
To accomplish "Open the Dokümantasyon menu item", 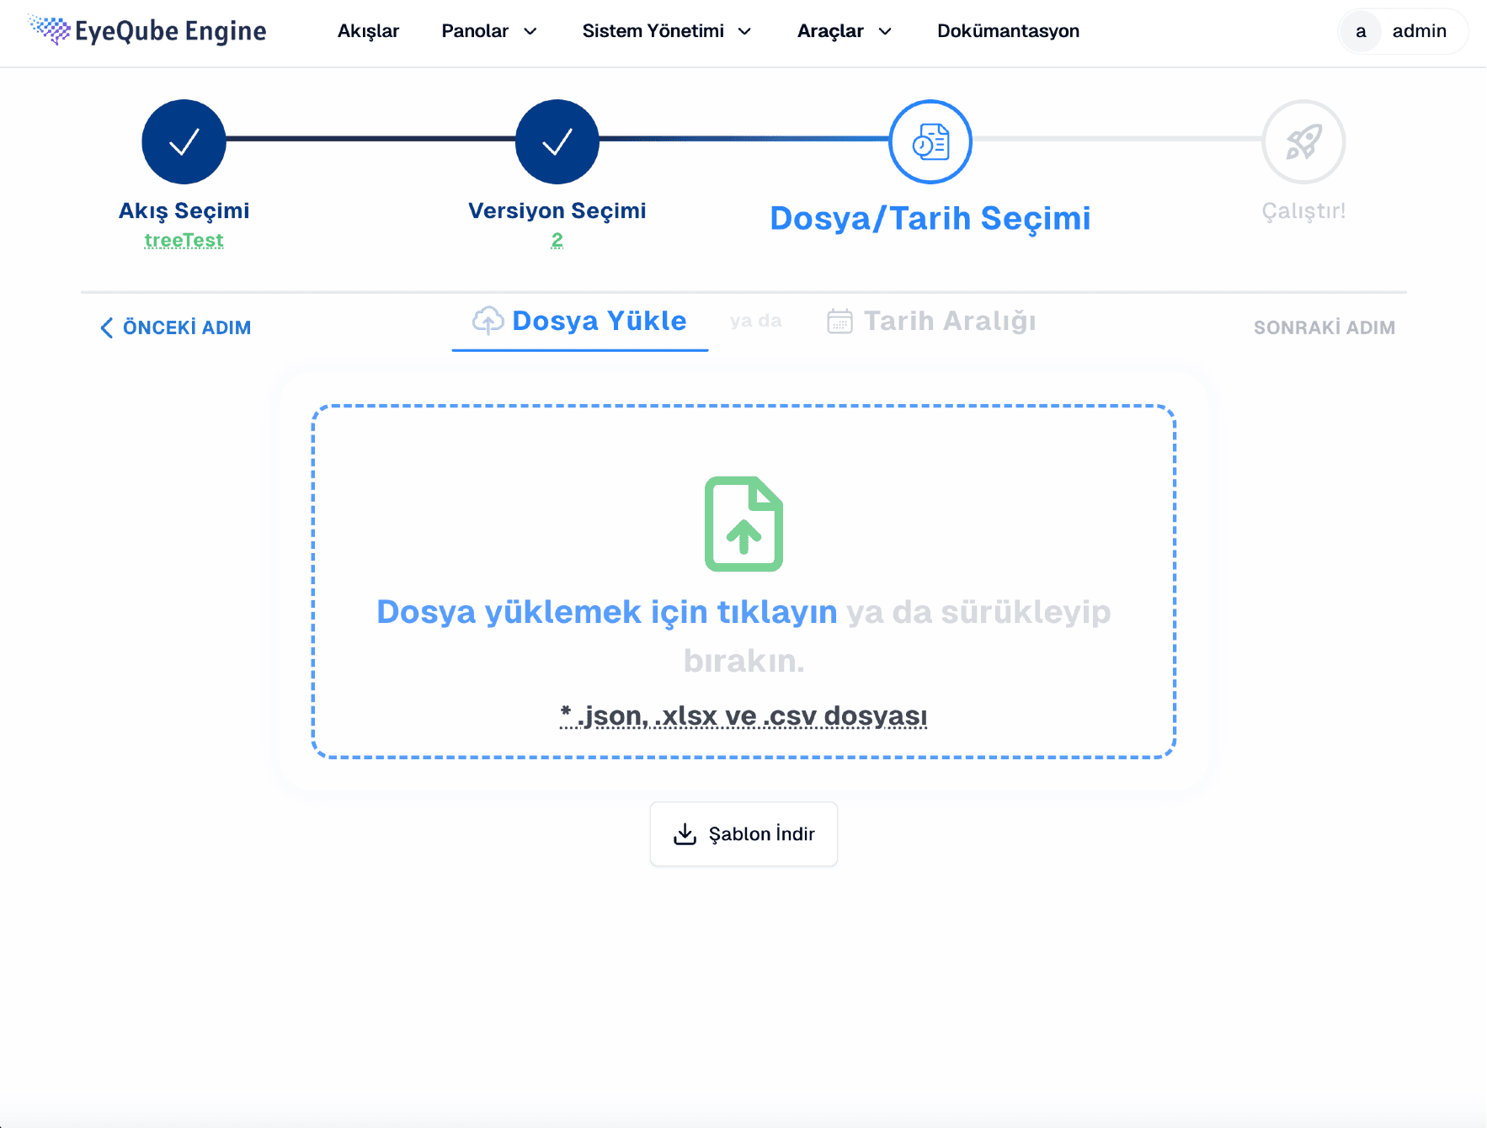I will pos(1008,31).
